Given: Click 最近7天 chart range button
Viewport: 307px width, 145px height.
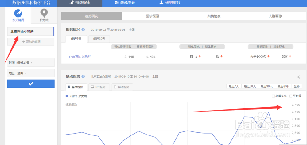Looking at the screenshot, I should pyautogui.click(x=234, y=86).
